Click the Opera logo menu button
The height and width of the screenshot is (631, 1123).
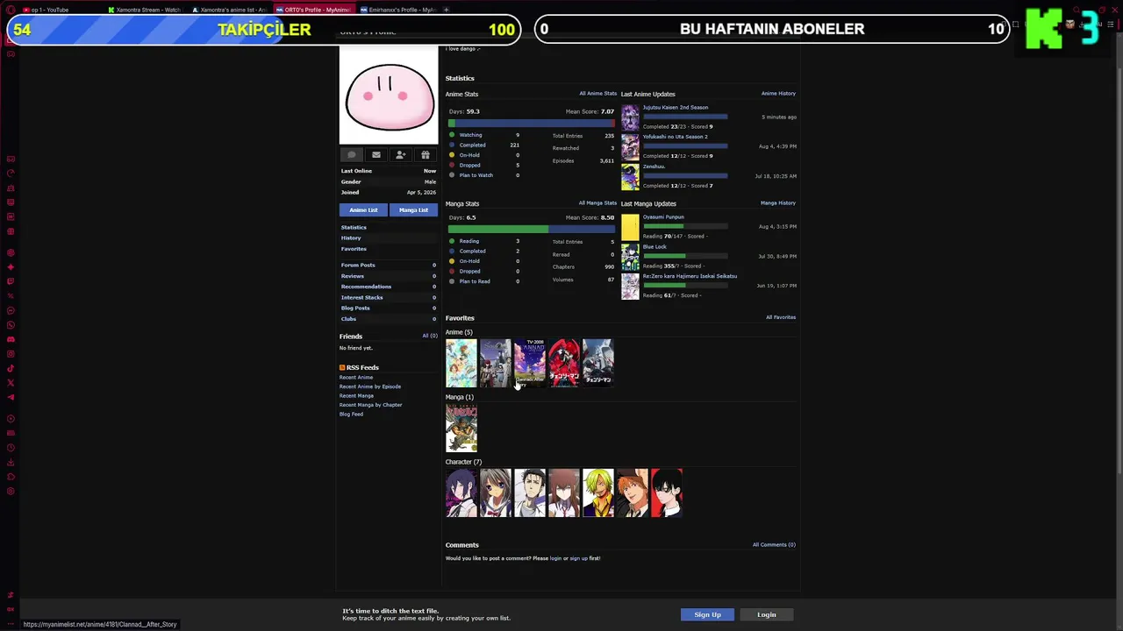(11, 10)
